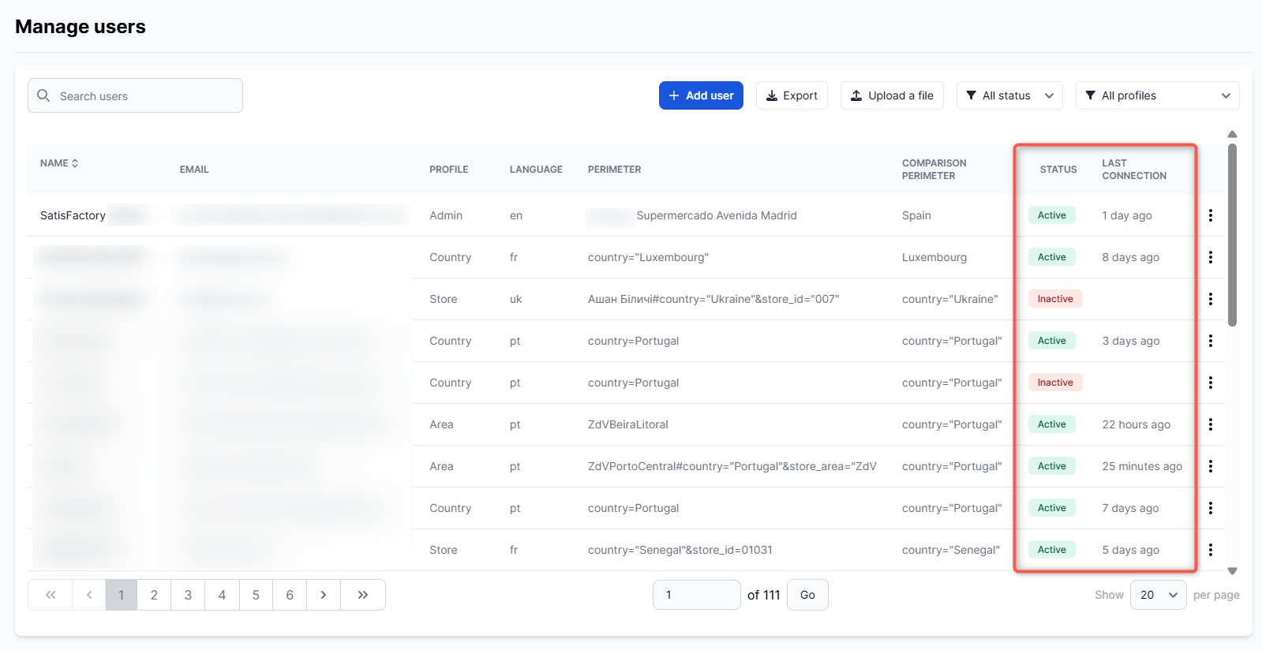Click the Add user button
1262x650 pixels.
(701, 95)
